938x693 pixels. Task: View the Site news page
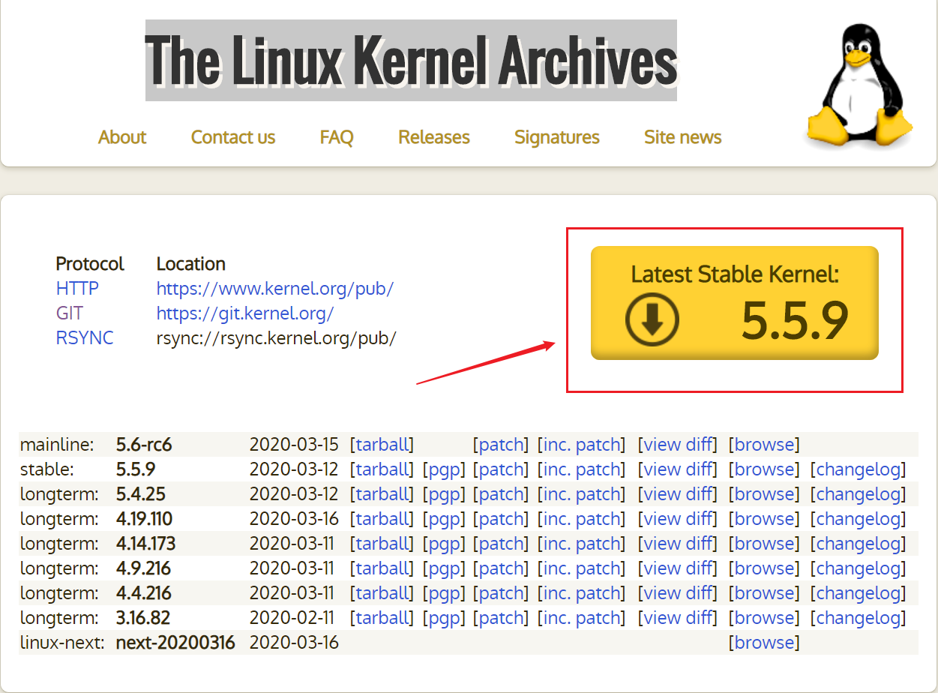click(x=683, y=137)
